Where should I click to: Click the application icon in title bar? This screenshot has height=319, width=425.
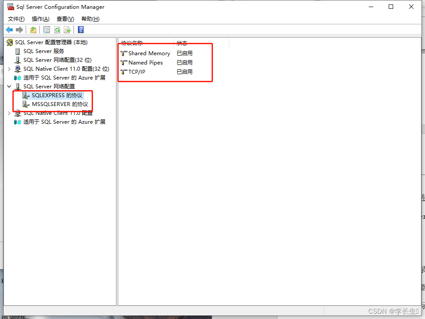11,7
